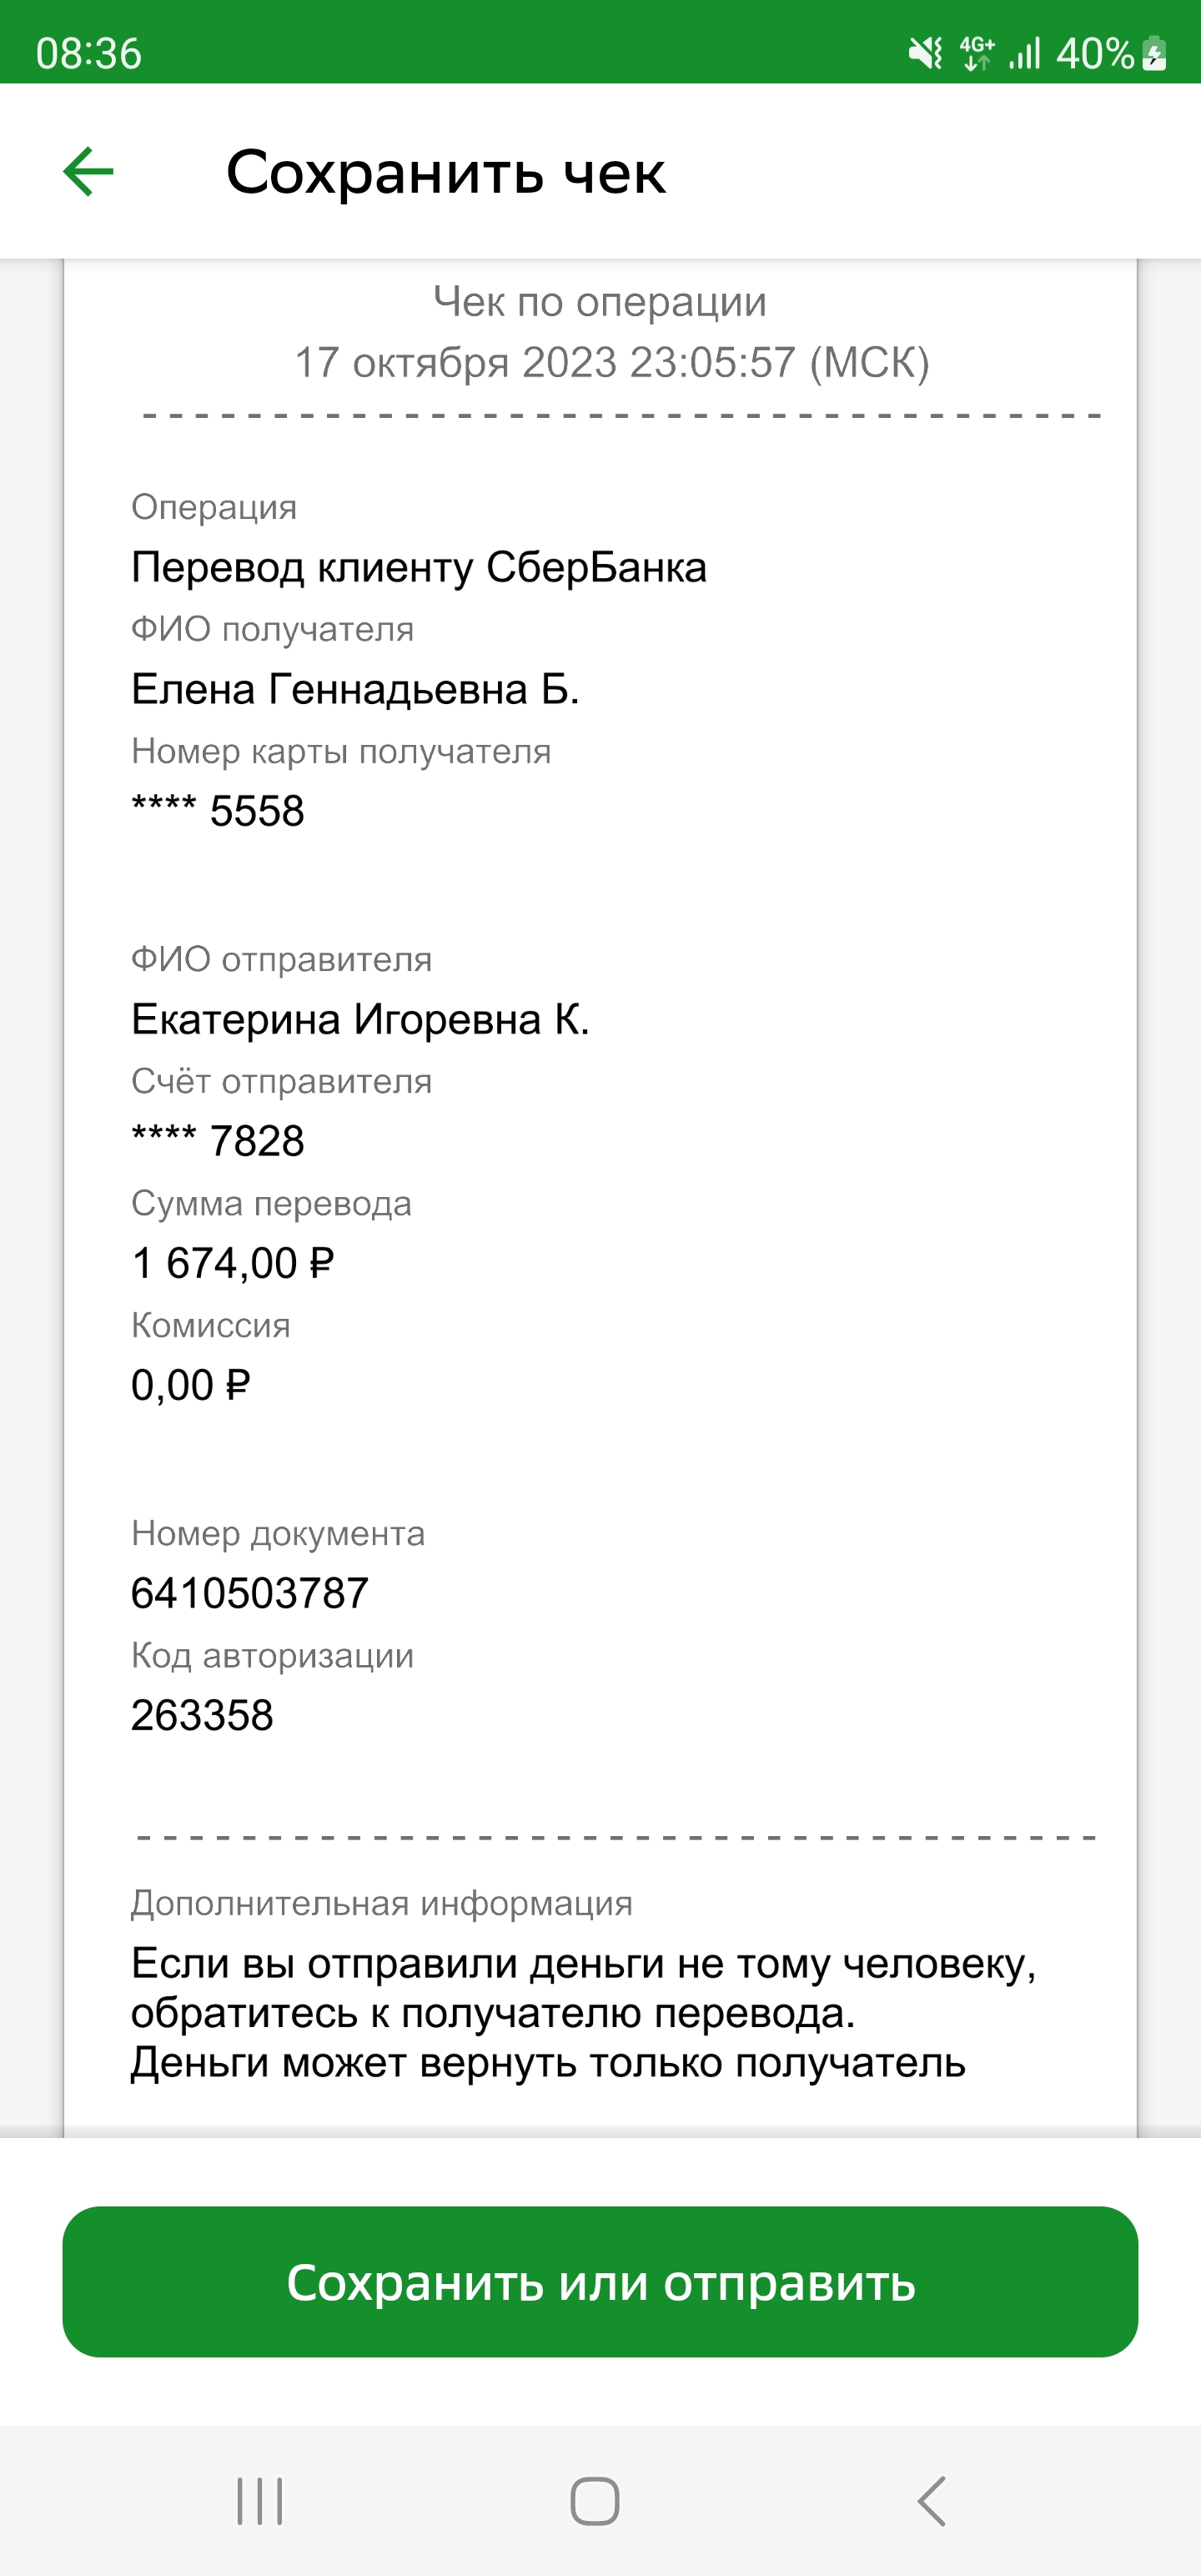Tap recipient name Елена Геннадьевна Б.
The image size is (1201, 2576).
click(x=355, y=689)
